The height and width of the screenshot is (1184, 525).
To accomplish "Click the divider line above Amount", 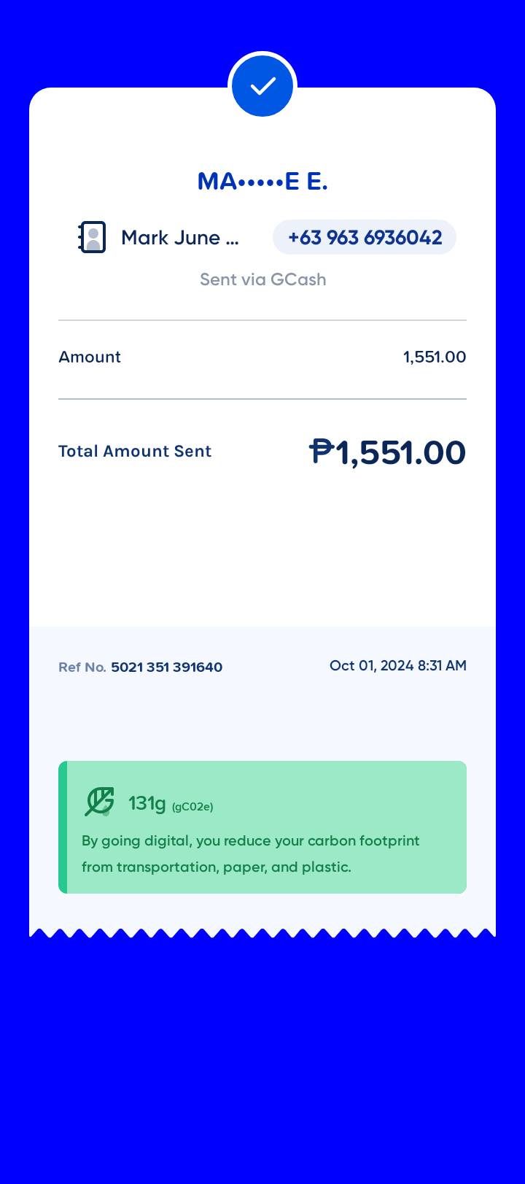I will 262,320.
